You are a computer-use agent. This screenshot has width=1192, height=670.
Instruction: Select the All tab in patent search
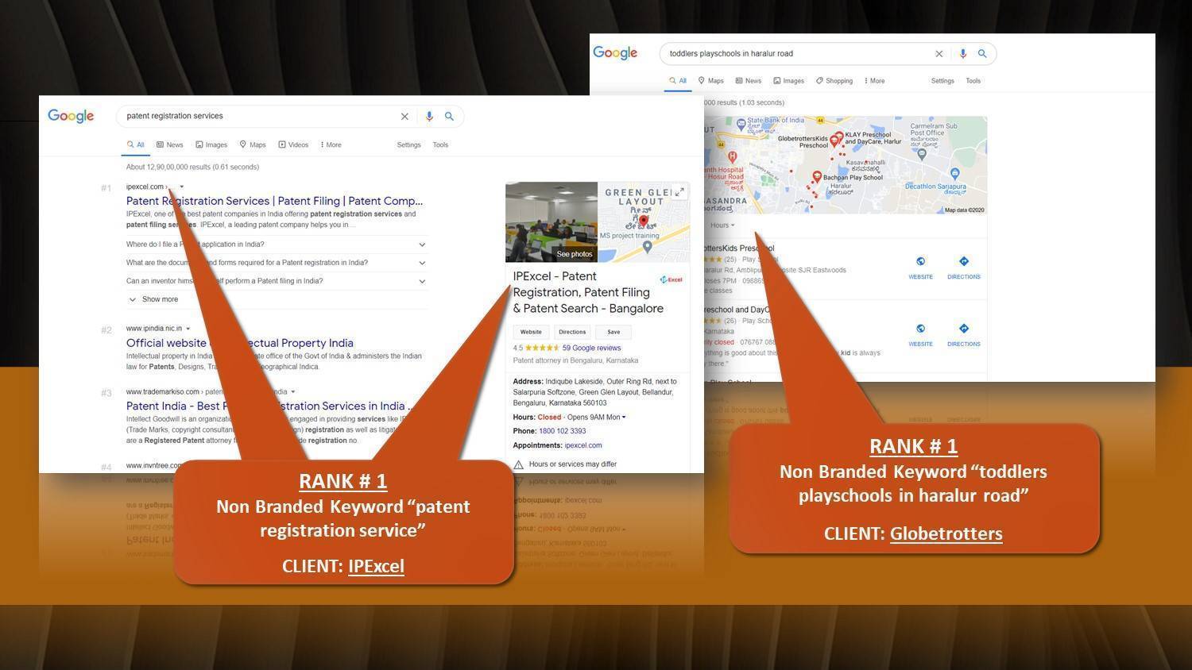(x=136, y=144)
